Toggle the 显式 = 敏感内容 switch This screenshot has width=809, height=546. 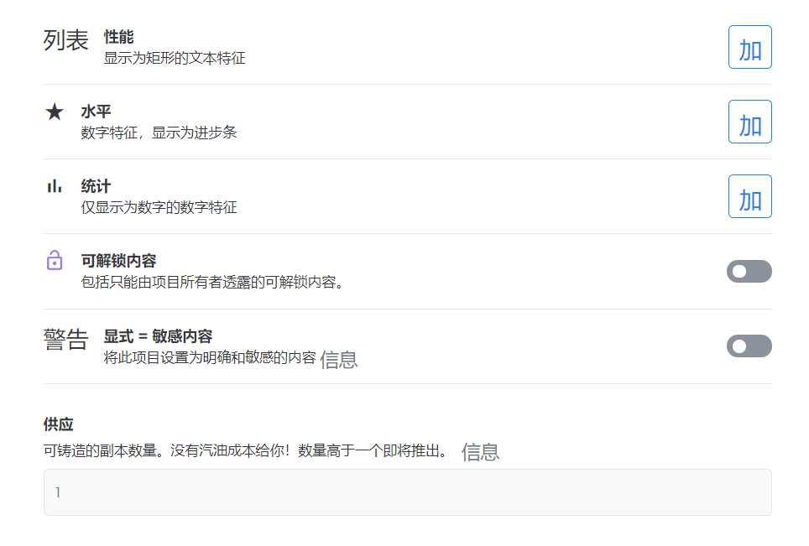click(749, 346)
